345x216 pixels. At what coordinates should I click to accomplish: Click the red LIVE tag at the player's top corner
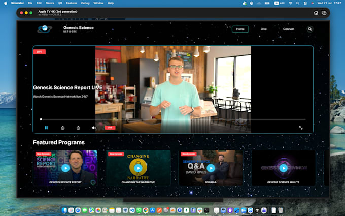pos(40,52)
